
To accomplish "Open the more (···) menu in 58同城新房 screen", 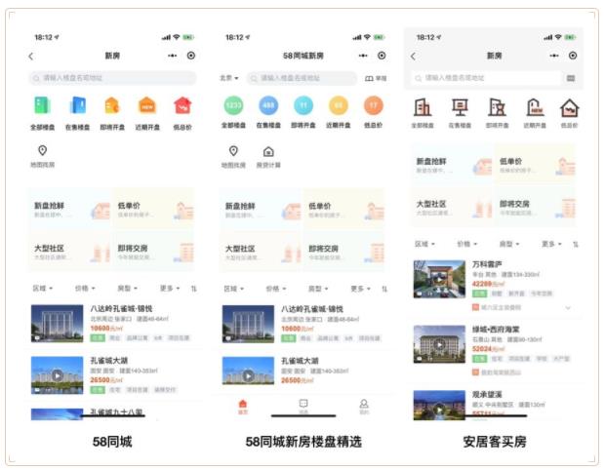I will coord(363,56).
